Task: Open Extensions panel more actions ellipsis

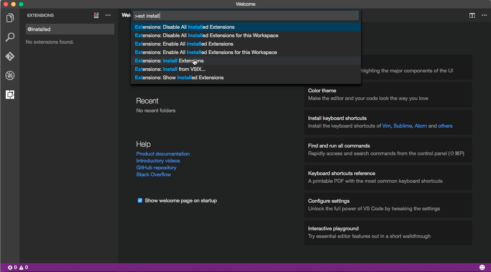Action: (x=108, y=15)
